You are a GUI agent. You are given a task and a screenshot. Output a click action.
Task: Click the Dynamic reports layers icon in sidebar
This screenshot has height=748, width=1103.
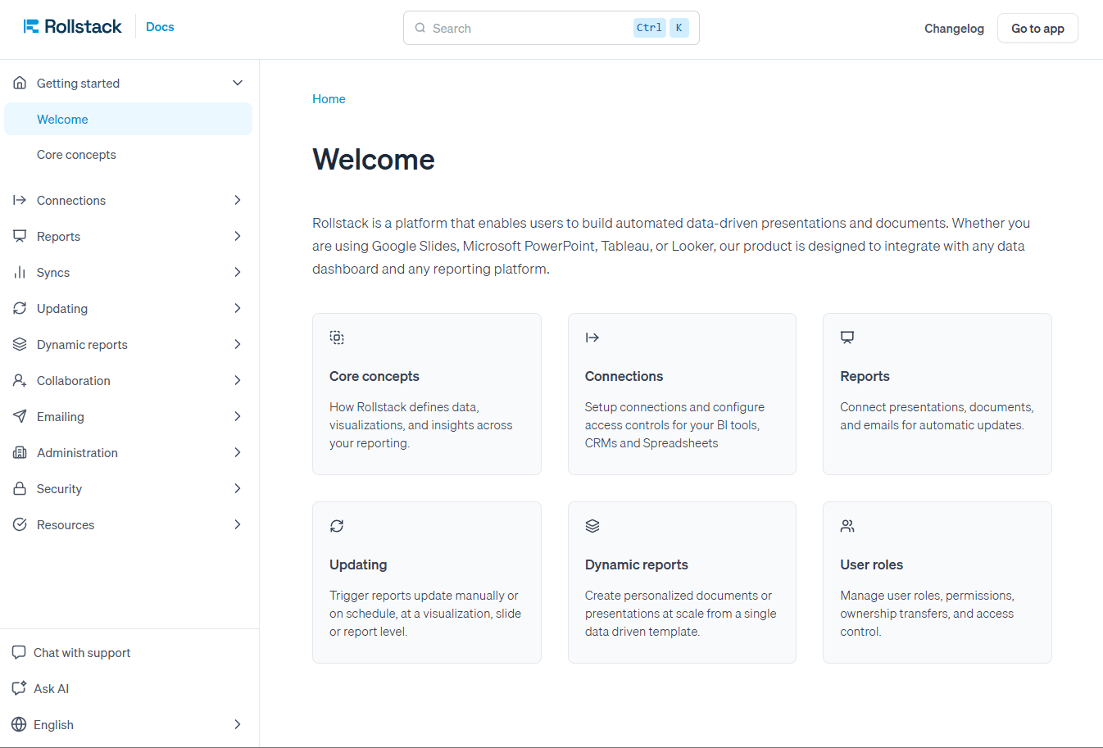pos(20,344)
